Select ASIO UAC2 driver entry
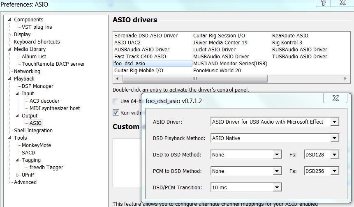354x207 pixels. [127, 43]
